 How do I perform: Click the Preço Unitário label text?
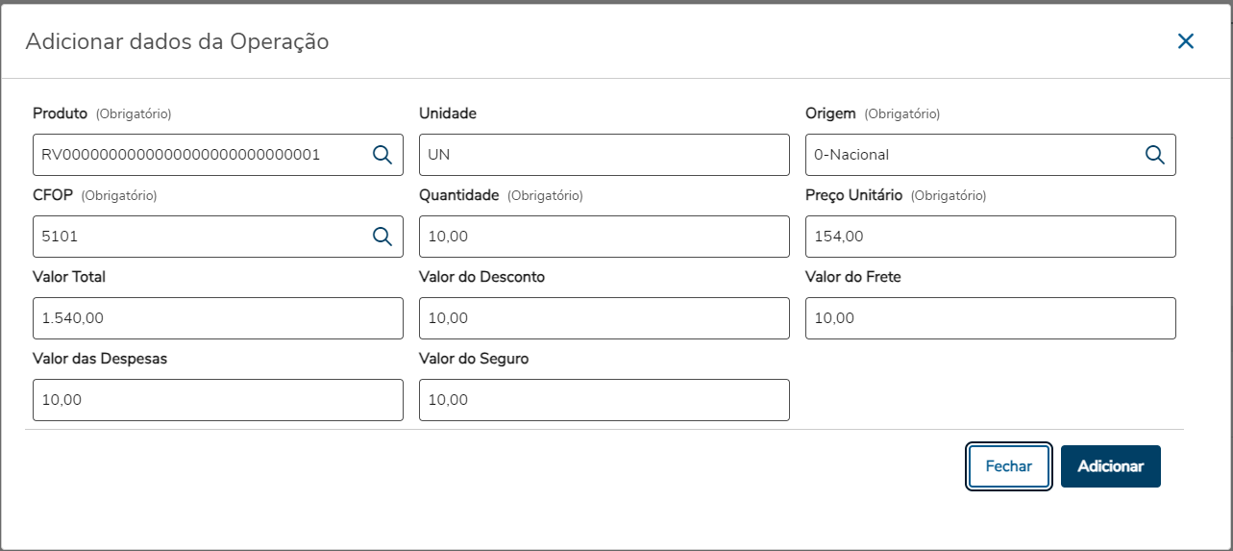tap(853, 195)
